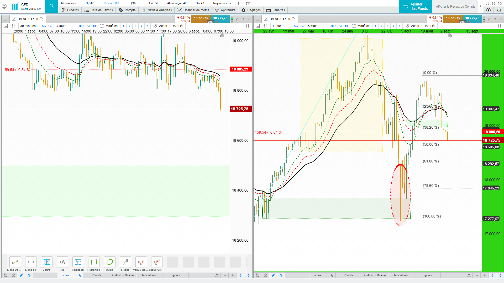The height and width of the screenshot is (283, 504).
Task: Activate the Nb text tool
Action: 62,262
